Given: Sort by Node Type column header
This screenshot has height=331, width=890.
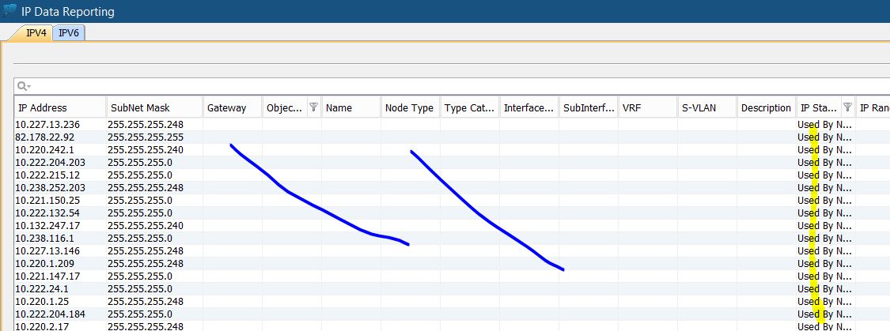Looking at the screenshot, I should (409, 108).
